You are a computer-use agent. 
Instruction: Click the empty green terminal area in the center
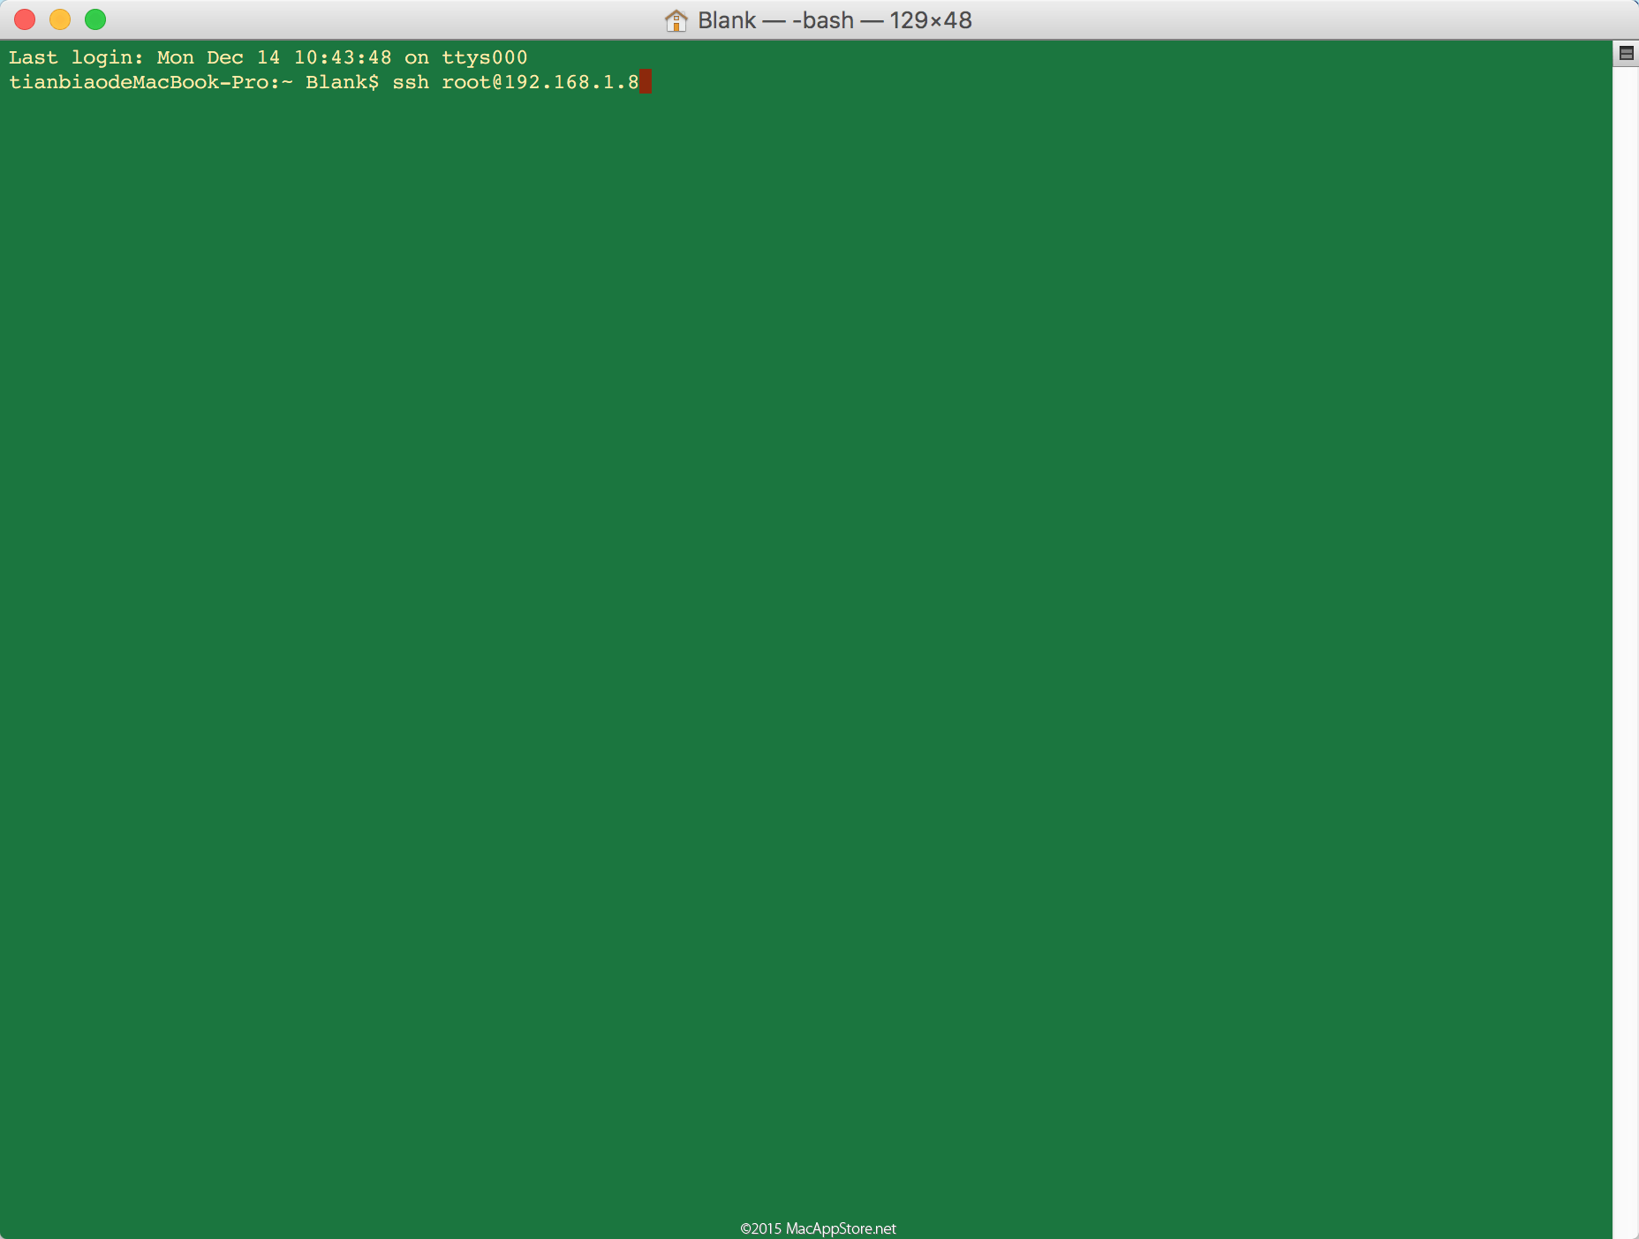click(x=805, y=618)
